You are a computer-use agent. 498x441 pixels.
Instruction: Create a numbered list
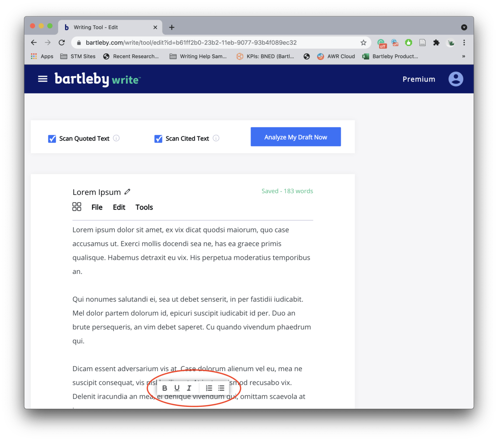(x=209, y=388)
